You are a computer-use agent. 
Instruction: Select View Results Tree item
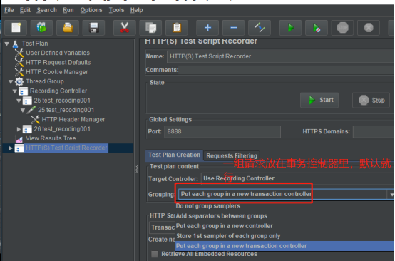51,138
